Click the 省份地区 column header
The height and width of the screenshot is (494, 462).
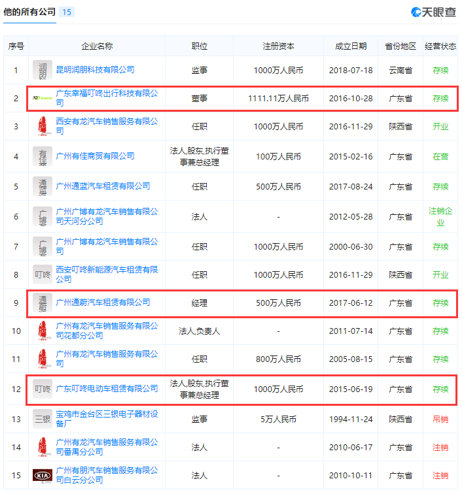400,46
